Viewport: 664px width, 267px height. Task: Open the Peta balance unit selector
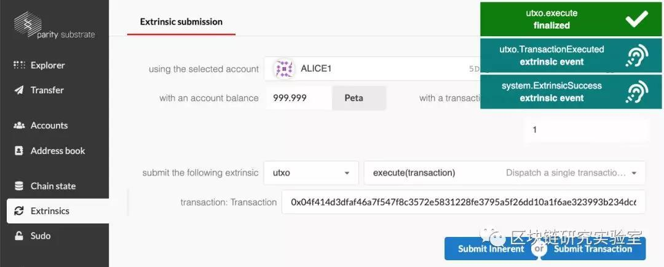[x=358, y=98]
